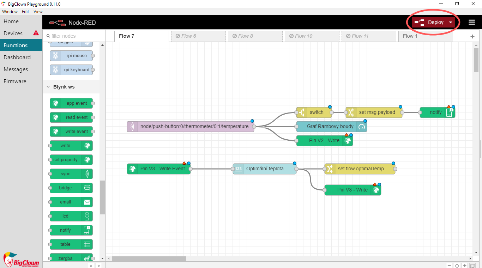Open the Node-RED hamburger menu
The height and width of the screenshot is (268, 482).
click(472, 22)
